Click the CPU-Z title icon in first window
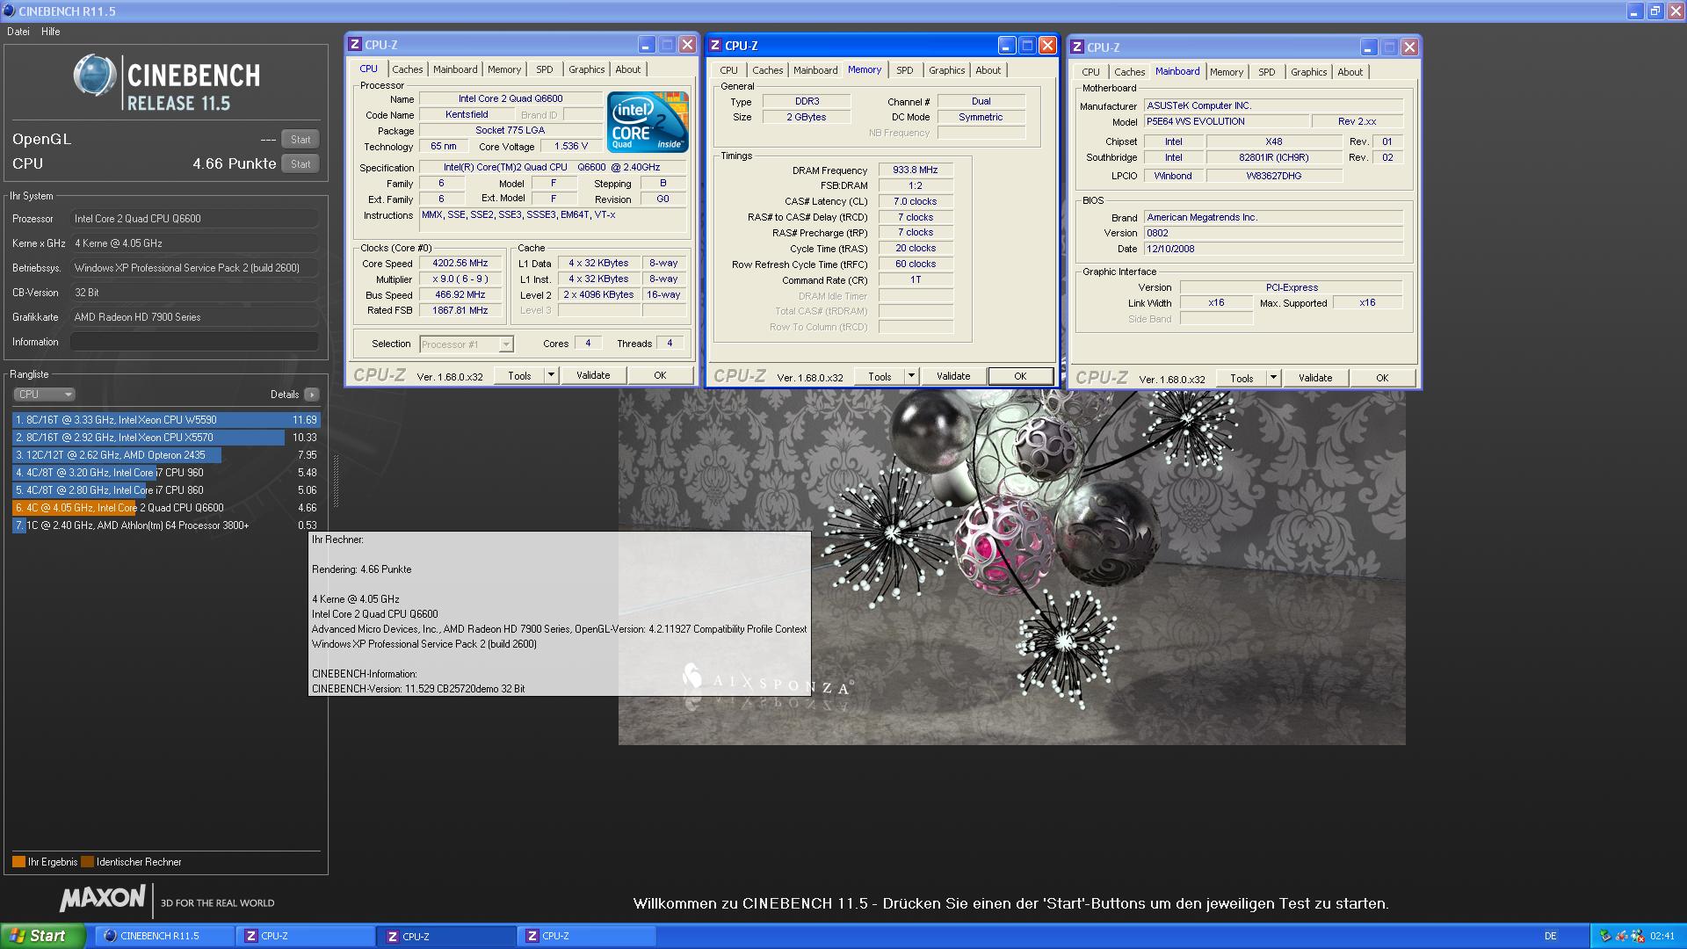Screen dimensions: 1687x949 [355, 44]
